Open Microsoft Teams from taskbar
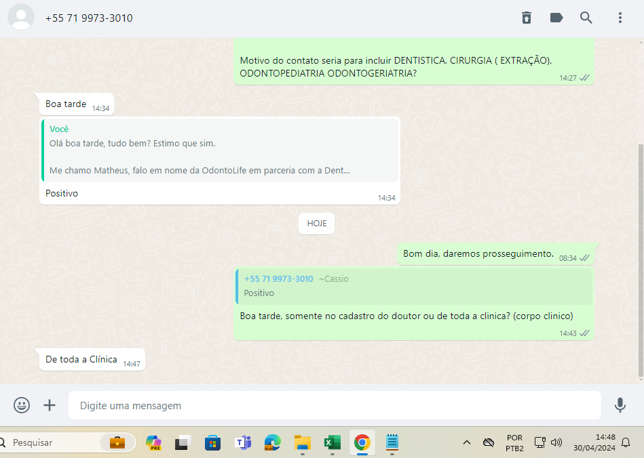Viewport: 644px width, 458px height. 242,443
